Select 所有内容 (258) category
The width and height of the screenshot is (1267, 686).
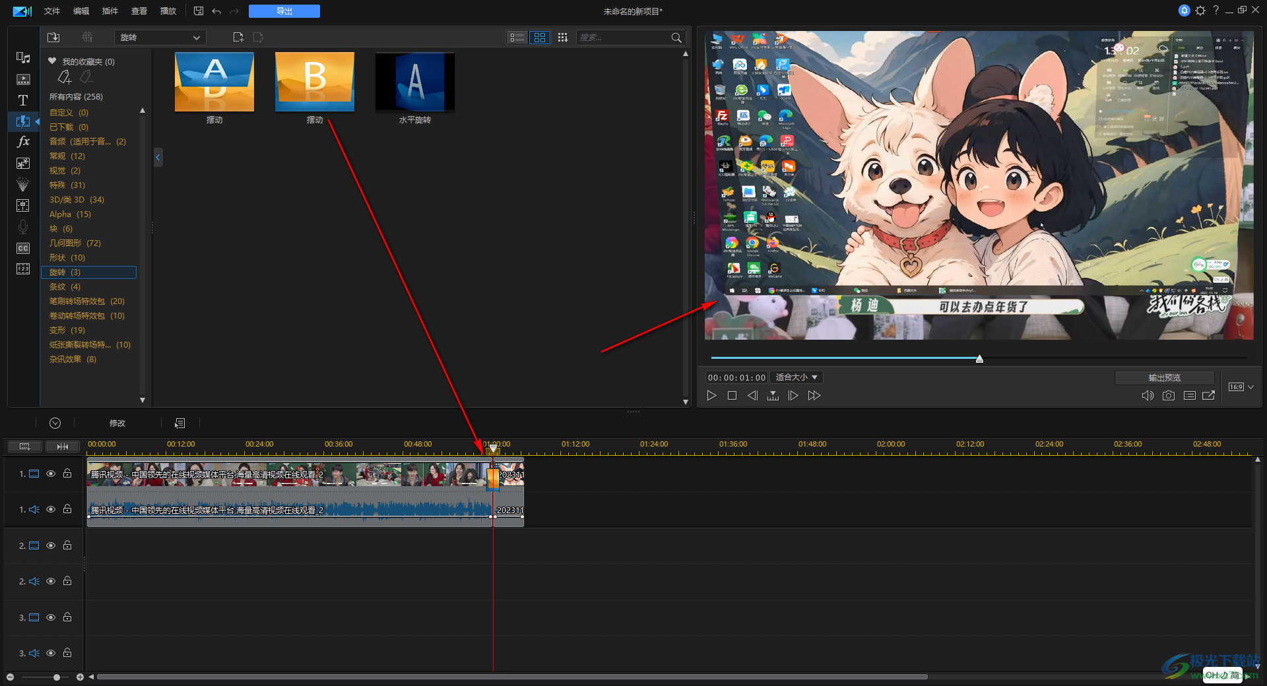tap(76, 97)
